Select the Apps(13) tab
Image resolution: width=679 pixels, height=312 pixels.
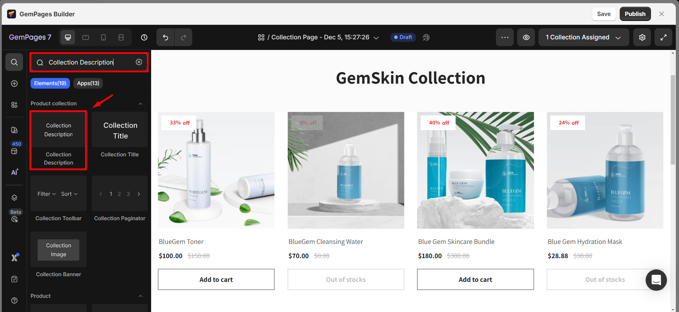88,83
